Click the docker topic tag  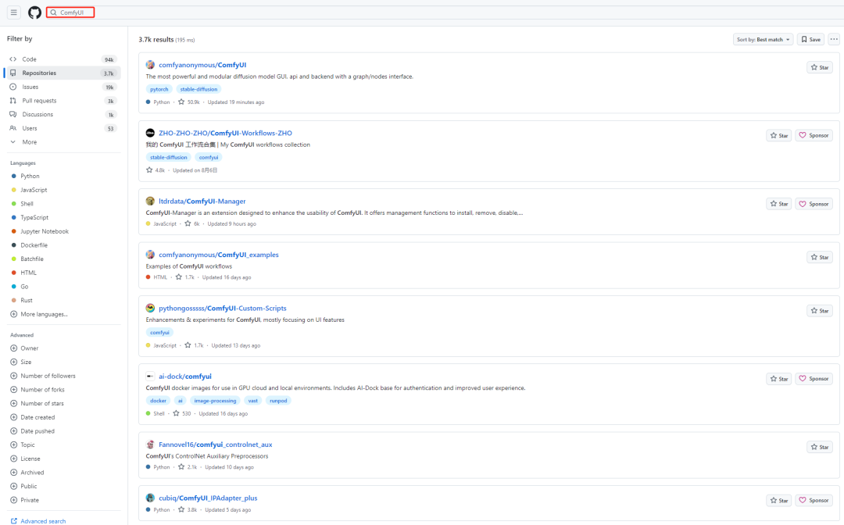(x=158, y=401)
